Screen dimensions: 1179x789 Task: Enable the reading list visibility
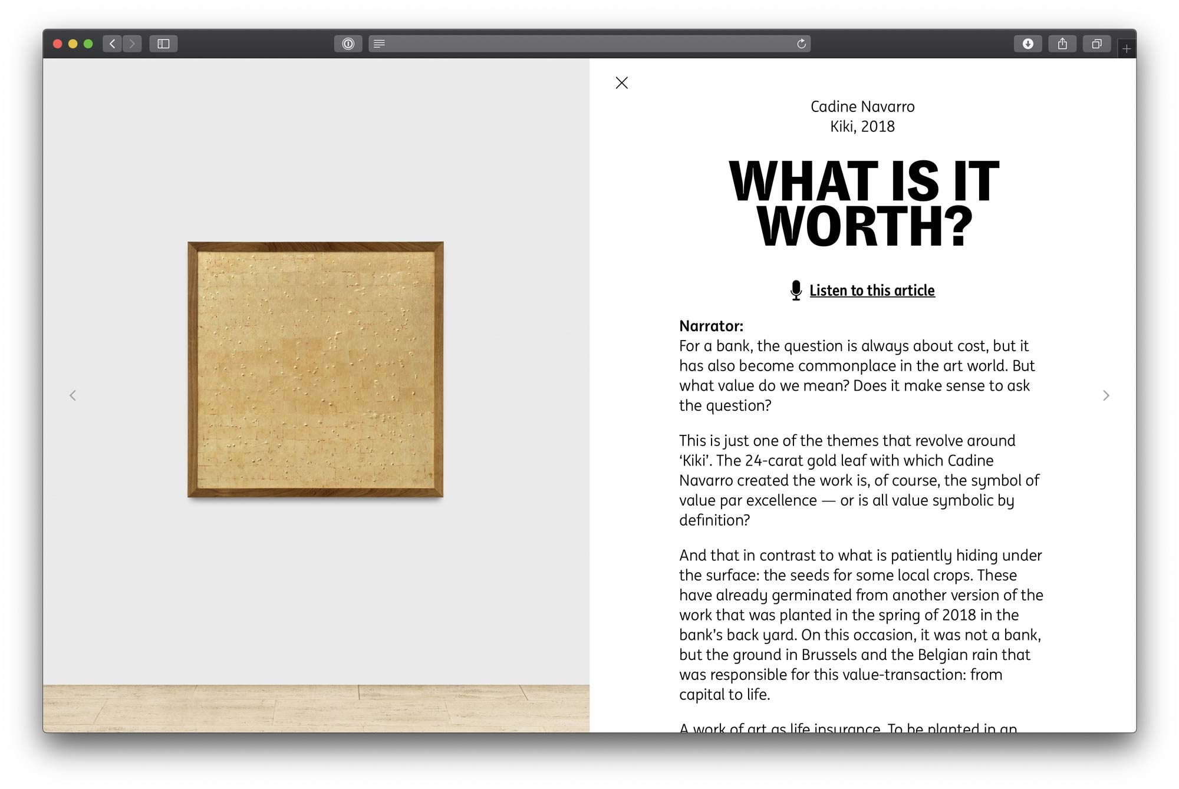coord(164,43)
